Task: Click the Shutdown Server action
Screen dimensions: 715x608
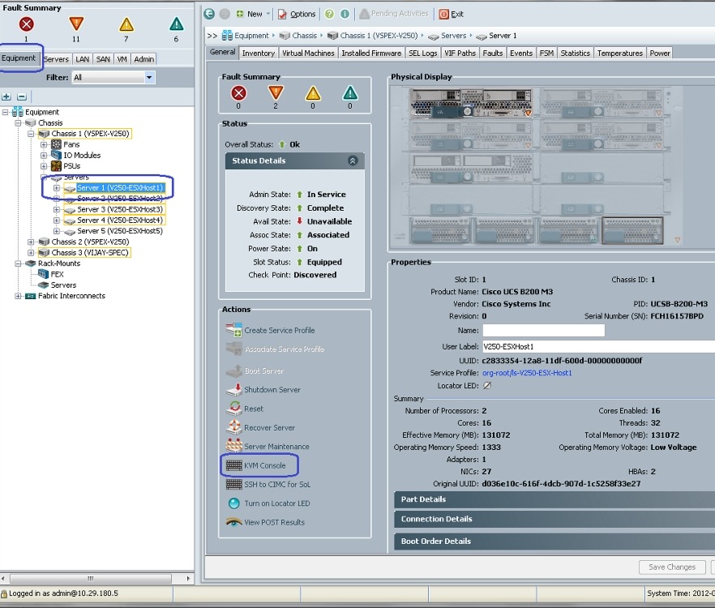Action: point(272,390)
